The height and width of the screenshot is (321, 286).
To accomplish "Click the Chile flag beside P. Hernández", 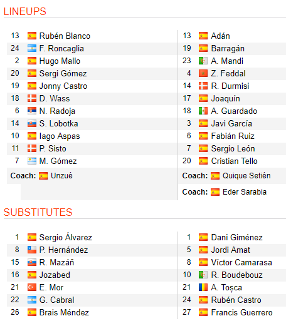I will tap(32, 250).
